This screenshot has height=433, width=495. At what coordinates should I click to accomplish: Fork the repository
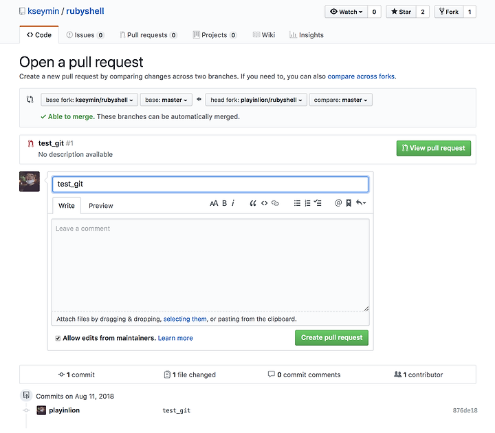pyautogui.click(x=448, y=12)
